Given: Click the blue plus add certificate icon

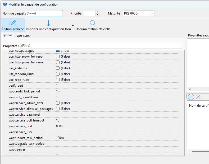Looking at the screenshot, I should tap(191, 97).
